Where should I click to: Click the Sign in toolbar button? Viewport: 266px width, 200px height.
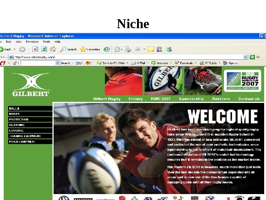tap(230, 63)
